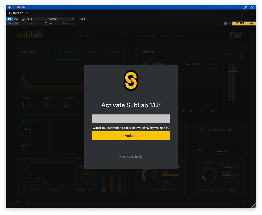Image resolution: width=262 pixels, height=215 pixels.
Task: Click the filter 56% value icon
Action: [25, 190]
